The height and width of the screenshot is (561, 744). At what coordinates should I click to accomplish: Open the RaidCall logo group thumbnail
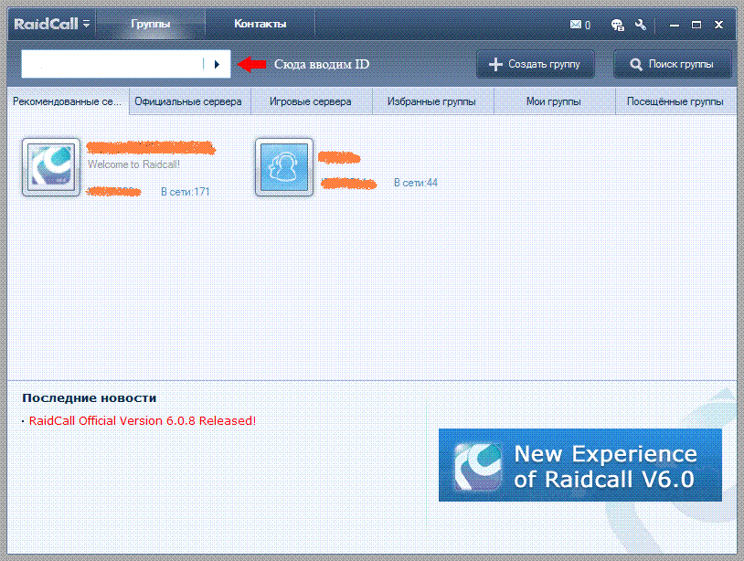coord(51,167)
